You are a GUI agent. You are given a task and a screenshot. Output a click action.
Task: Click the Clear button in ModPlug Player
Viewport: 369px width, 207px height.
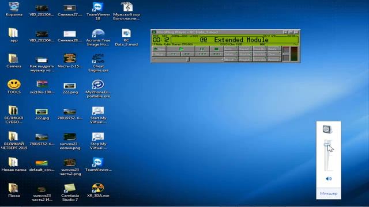click(x=274, y=53)
